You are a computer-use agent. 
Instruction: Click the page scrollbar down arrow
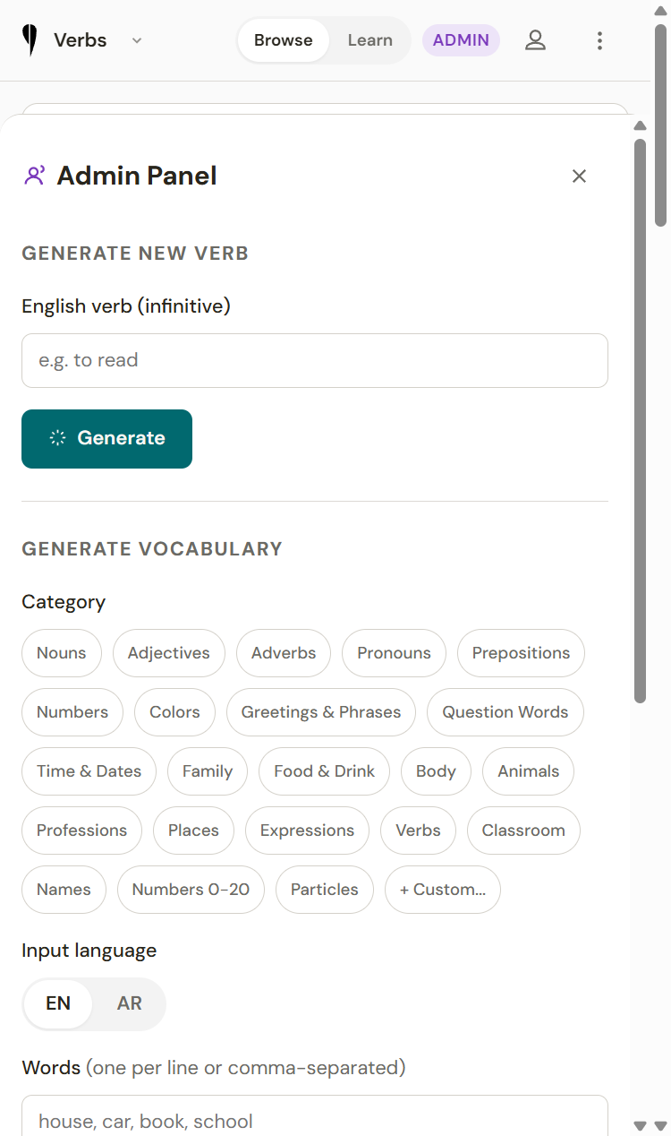661,1125
